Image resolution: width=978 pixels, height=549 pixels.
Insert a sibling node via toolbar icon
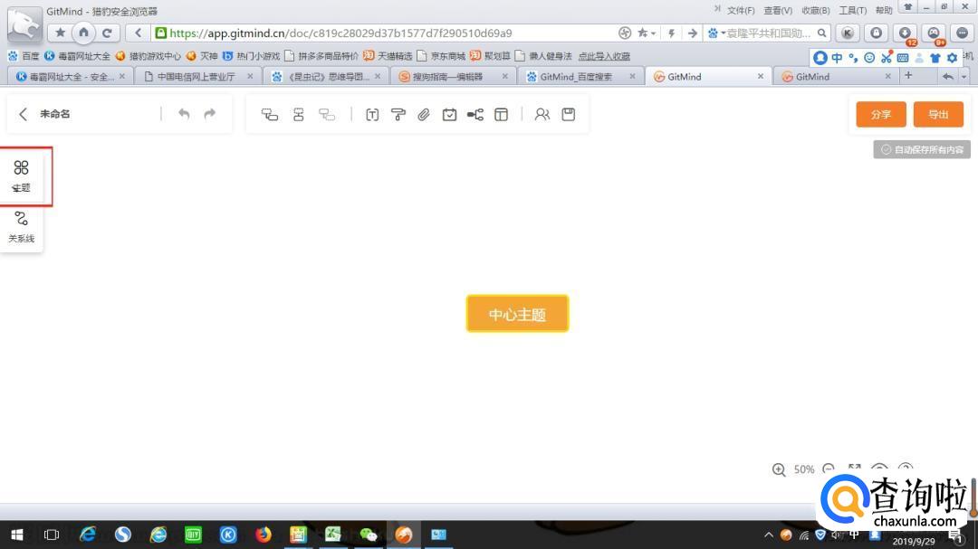coord(299,115)
